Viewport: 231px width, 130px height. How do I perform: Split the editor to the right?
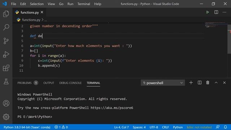tap(216, 12)
